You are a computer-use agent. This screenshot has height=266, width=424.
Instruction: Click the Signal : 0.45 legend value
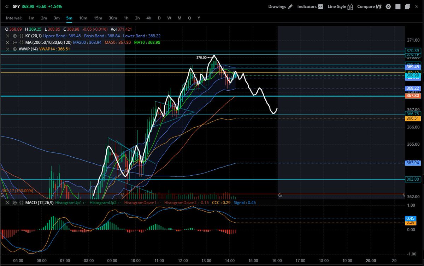[244, 203]
